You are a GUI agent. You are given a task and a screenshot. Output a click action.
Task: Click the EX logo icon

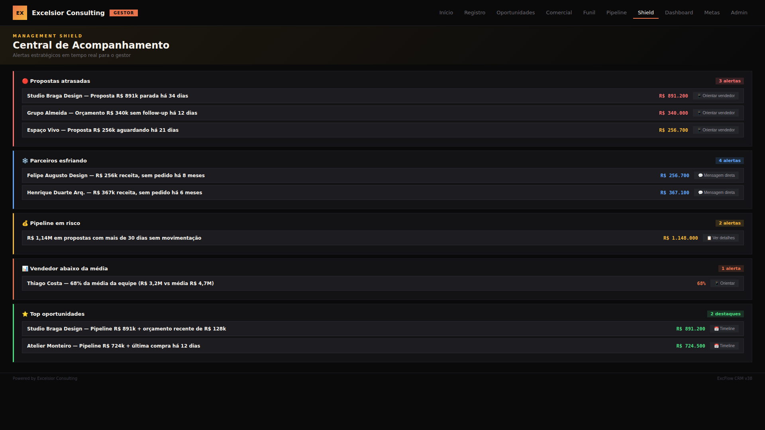pos(20,13)
